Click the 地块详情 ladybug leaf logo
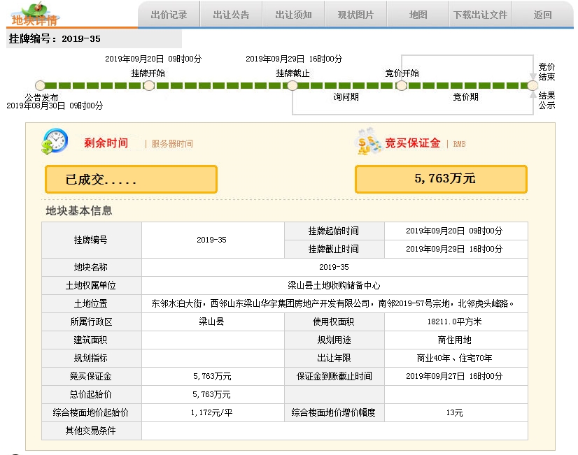Screen dimensions: 578x455 pyautogui.click(x=35, y=14)
